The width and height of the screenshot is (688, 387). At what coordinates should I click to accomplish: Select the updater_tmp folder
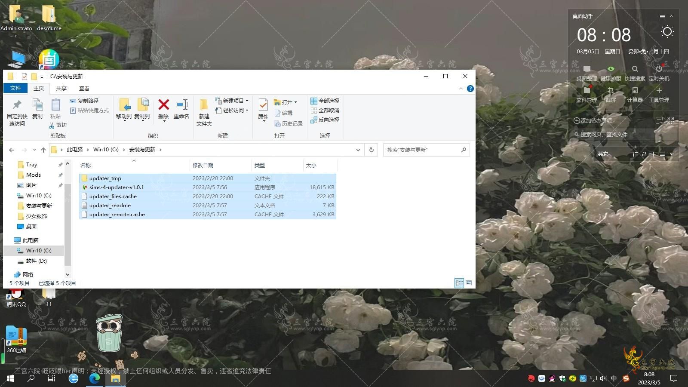pos(208,178)
